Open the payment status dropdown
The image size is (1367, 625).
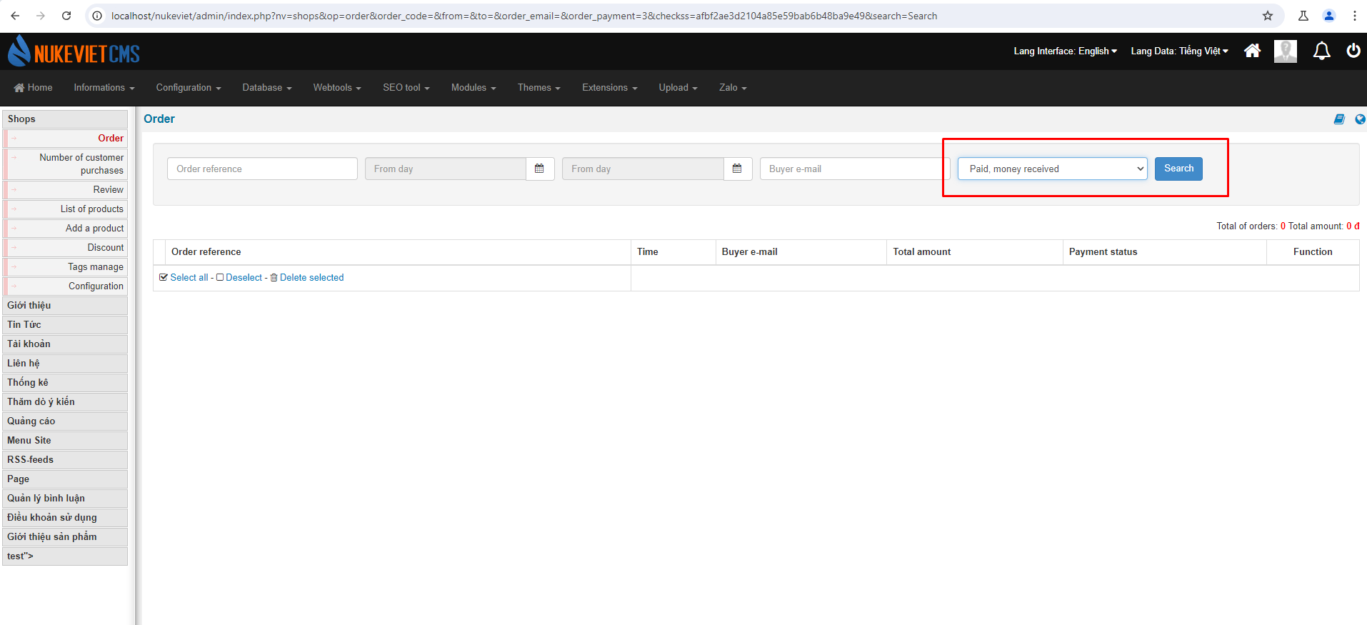click(1053, 169)
